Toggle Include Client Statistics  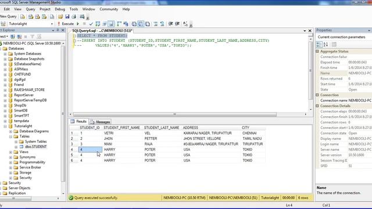tap(126, 24)
